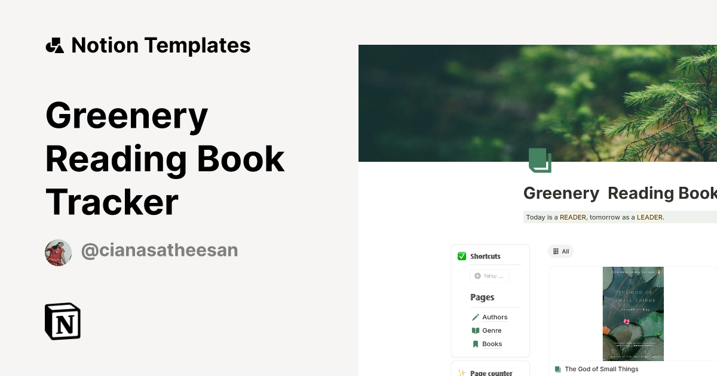Click the green Shortcuts checkbox icon
The height and width of the screenshot is (376, 717).
coord(462,256)
